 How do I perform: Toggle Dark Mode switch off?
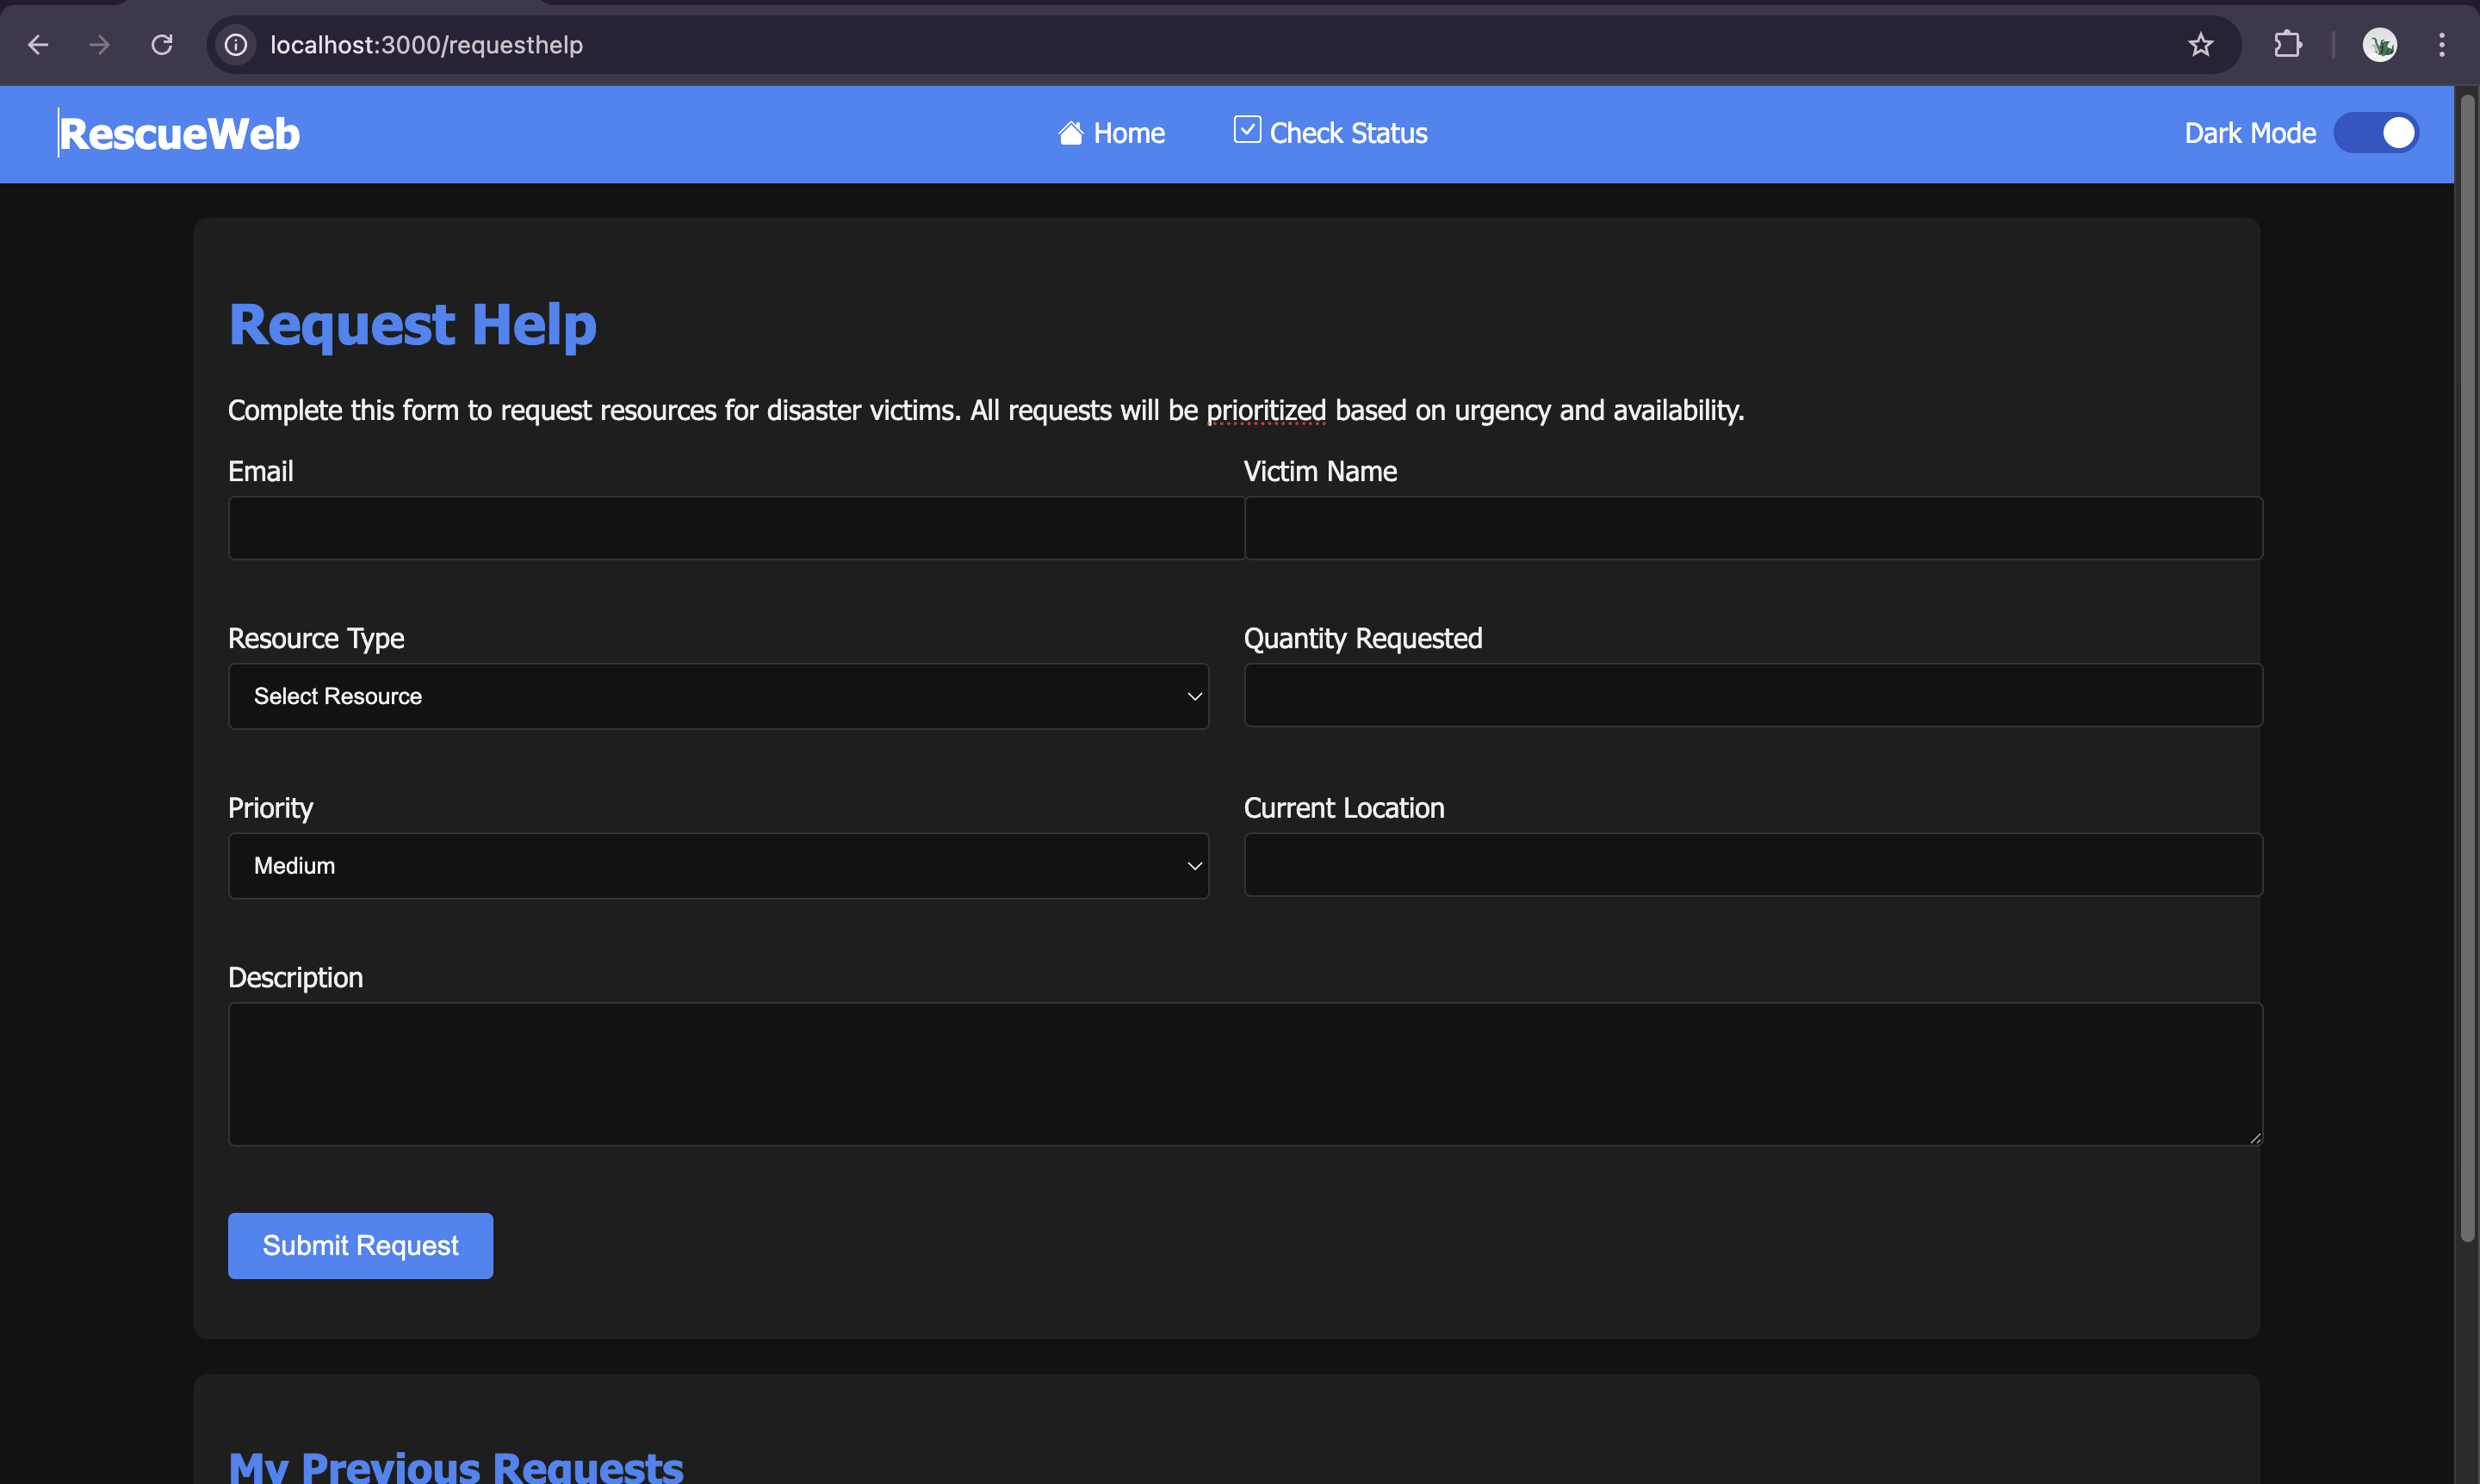tap(2376, 133)
